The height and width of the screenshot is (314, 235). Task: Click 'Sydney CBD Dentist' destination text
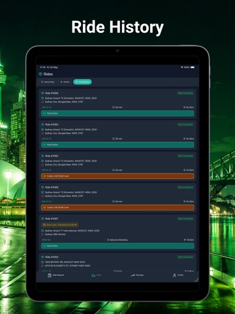click(x=55, y=234)
